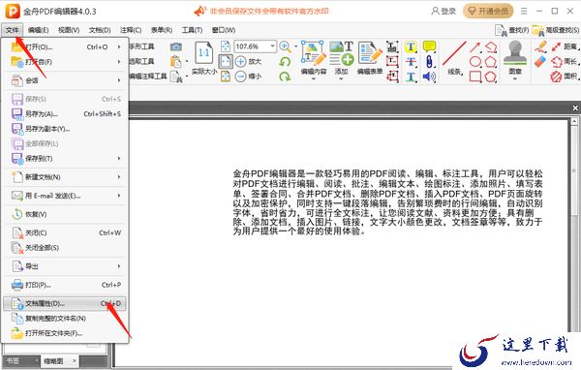Open the 编辑内容 edit content tool
Image resolution: width=581 pixels, height=370 pixels.
pos(314,58)
